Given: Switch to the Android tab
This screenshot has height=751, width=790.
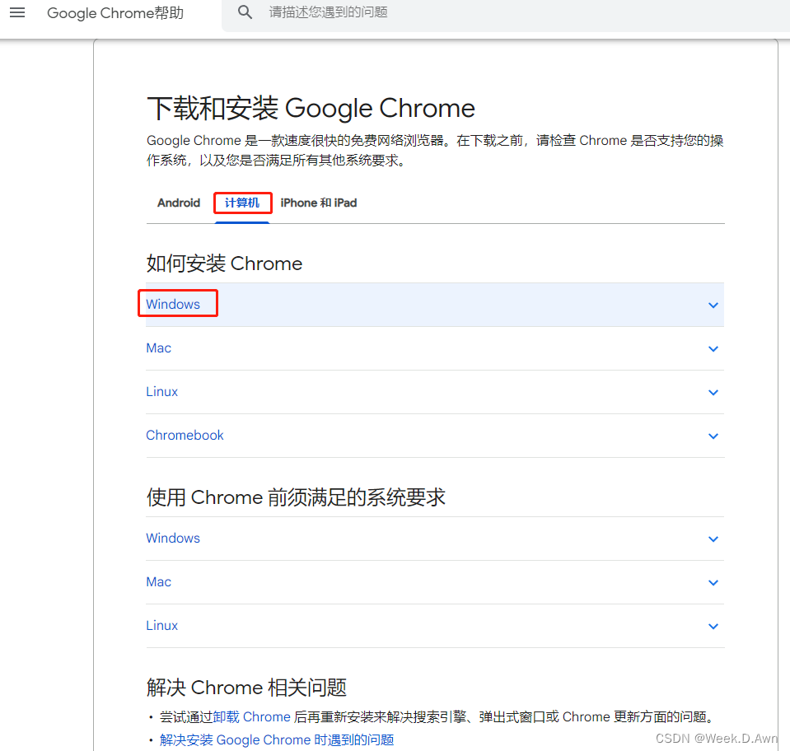Looking at the screenshot, I should (x=179, y=203).
